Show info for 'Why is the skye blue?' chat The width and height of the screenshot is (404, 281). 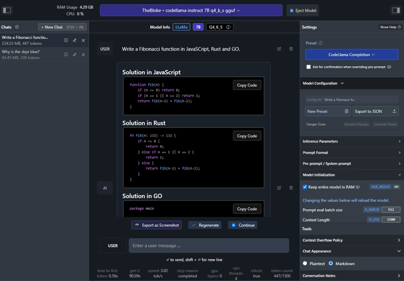[66, 55]
